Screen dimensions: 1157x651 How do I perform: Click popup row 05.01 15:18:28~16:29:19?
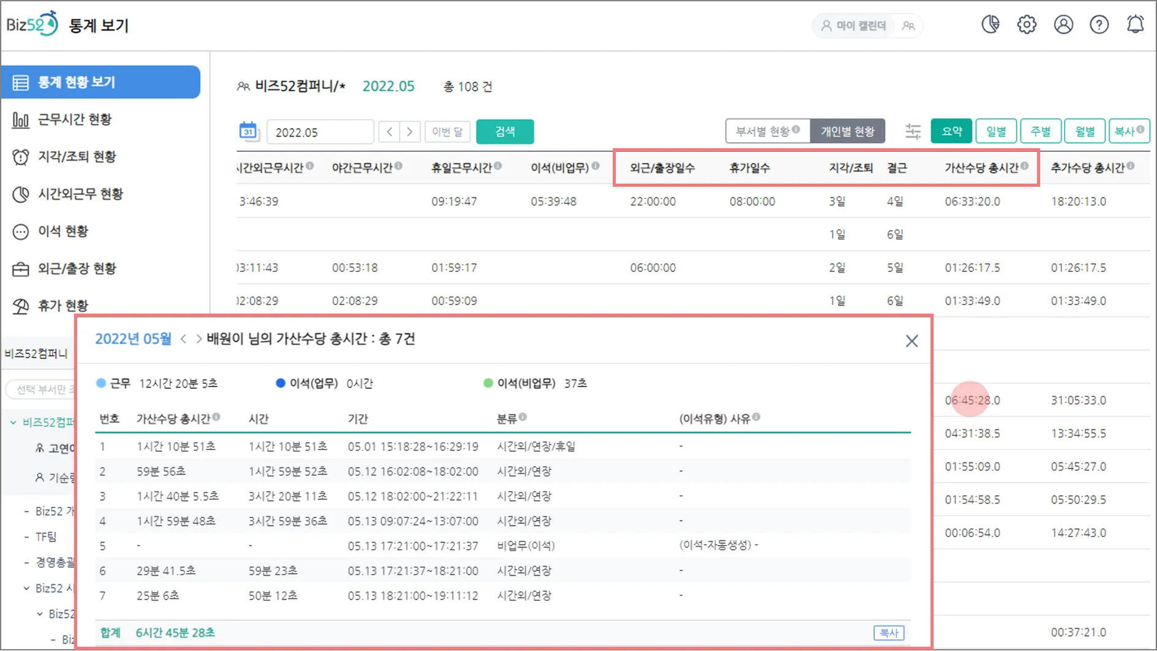click(503, 446)
